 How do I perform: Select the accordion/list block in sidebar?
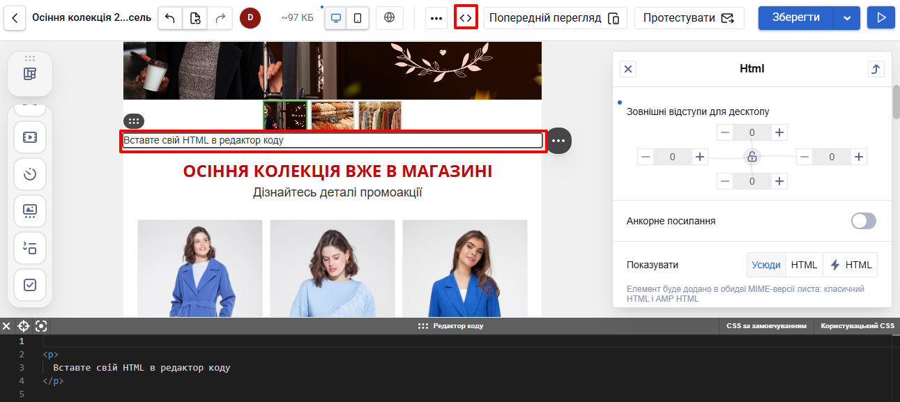30,247
